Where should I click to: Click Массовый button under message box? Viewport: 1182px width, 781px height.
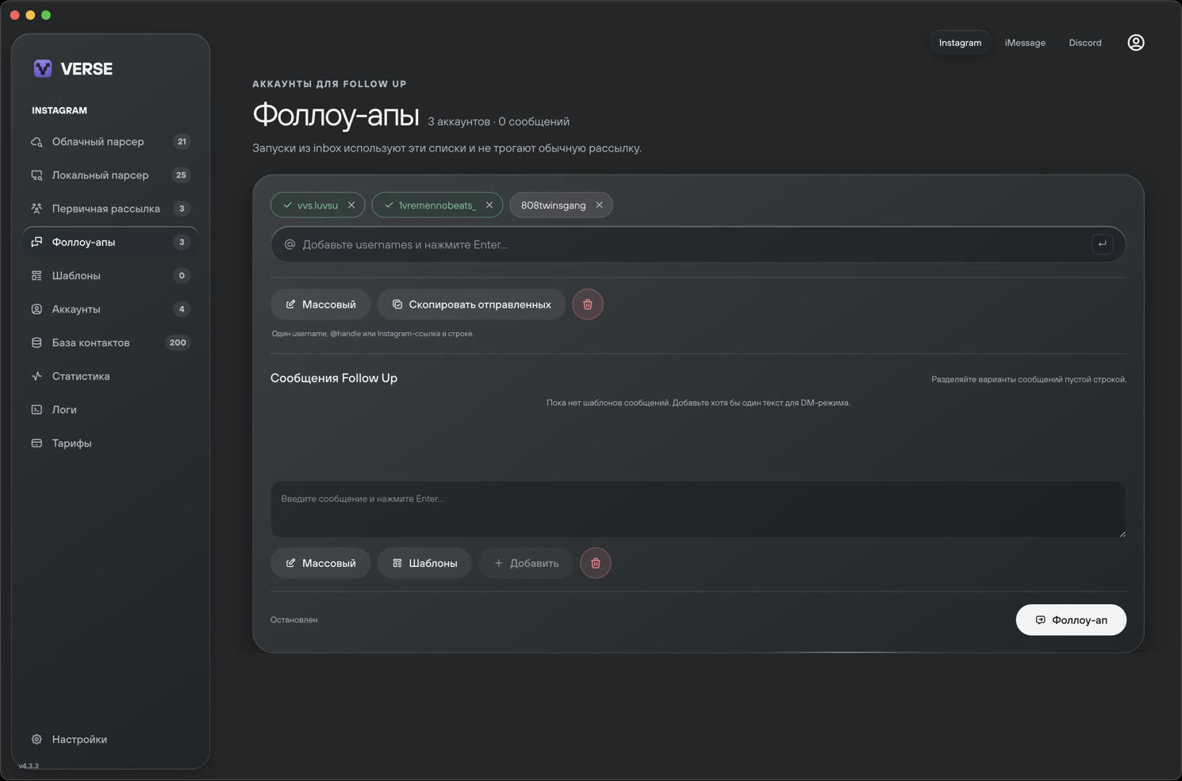(x=320, y=563)
